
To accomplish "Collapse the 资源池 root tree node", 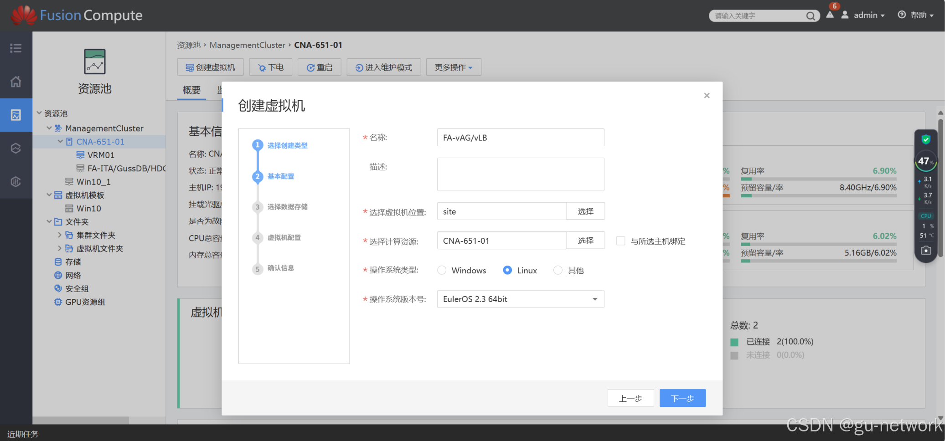I will click(x=39, y=113).
